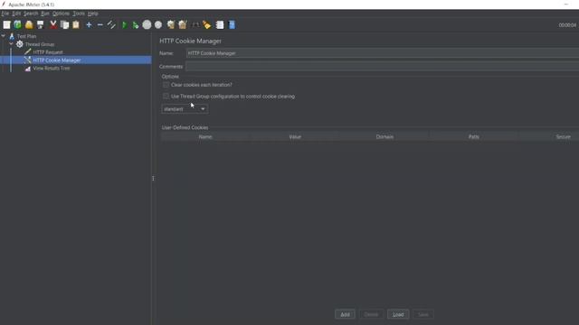Select HTTP Cookie Manager tree item
This screenshot has width=579, height=325.
(56, 60)
